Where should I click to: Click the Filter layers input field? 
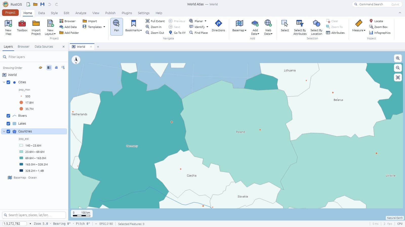tap(34, 57)
